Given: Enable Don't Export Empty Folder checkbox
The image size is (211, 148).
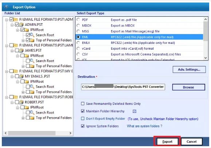Looking at the screenshot, I should click(83, 119).
